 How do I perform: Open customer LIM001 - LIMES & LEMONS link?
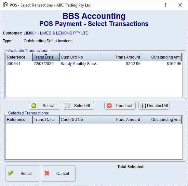56,33
